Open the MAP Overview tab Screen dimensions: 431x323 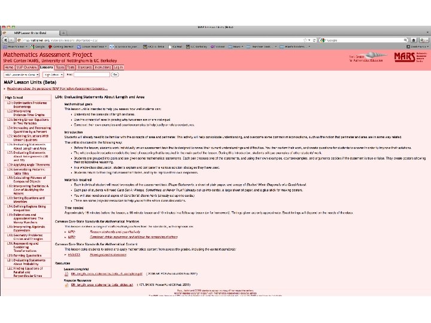(x=26, y=67)
